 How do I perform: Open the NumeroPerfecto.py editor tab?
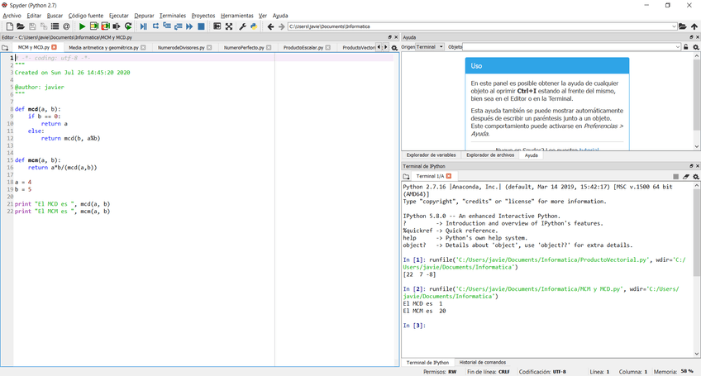point(244,48)
